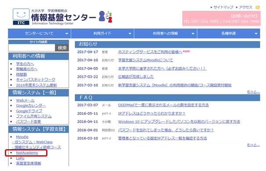Open the 時間割 link
This screenshot has width=266, height=171.
click(x=22, y=74)
